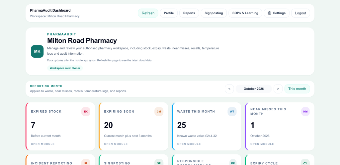The image size is (340, 165).
Task: Open module link on Near Misses card
Action: point(262,144)
